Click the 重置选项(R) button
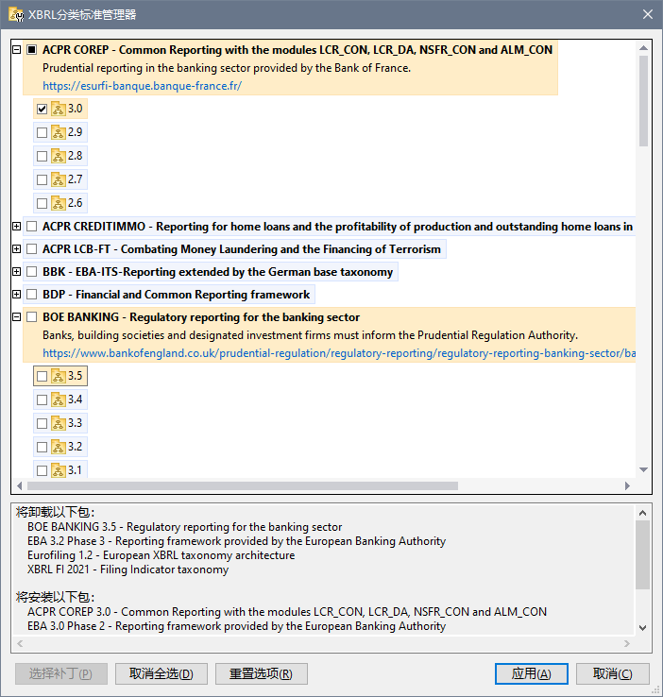Screen dimensions: 663x697 [262, 674]
